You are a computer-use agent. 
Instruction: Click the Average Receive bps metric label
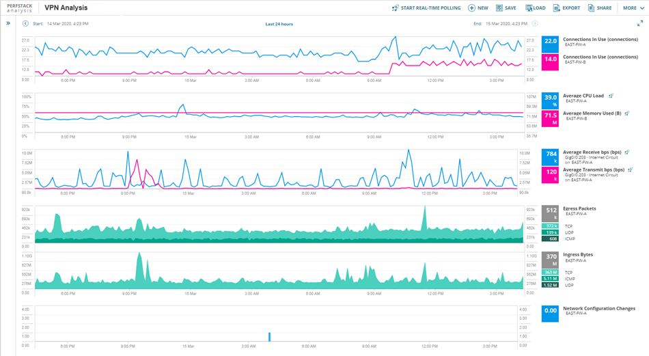point(592,152)
